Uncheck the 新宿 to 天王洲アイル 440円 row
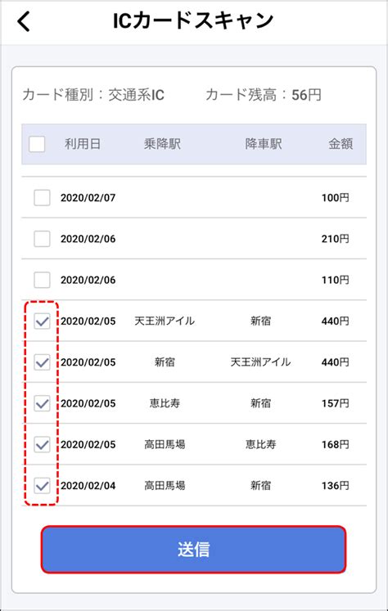 [x=42, y=362]
